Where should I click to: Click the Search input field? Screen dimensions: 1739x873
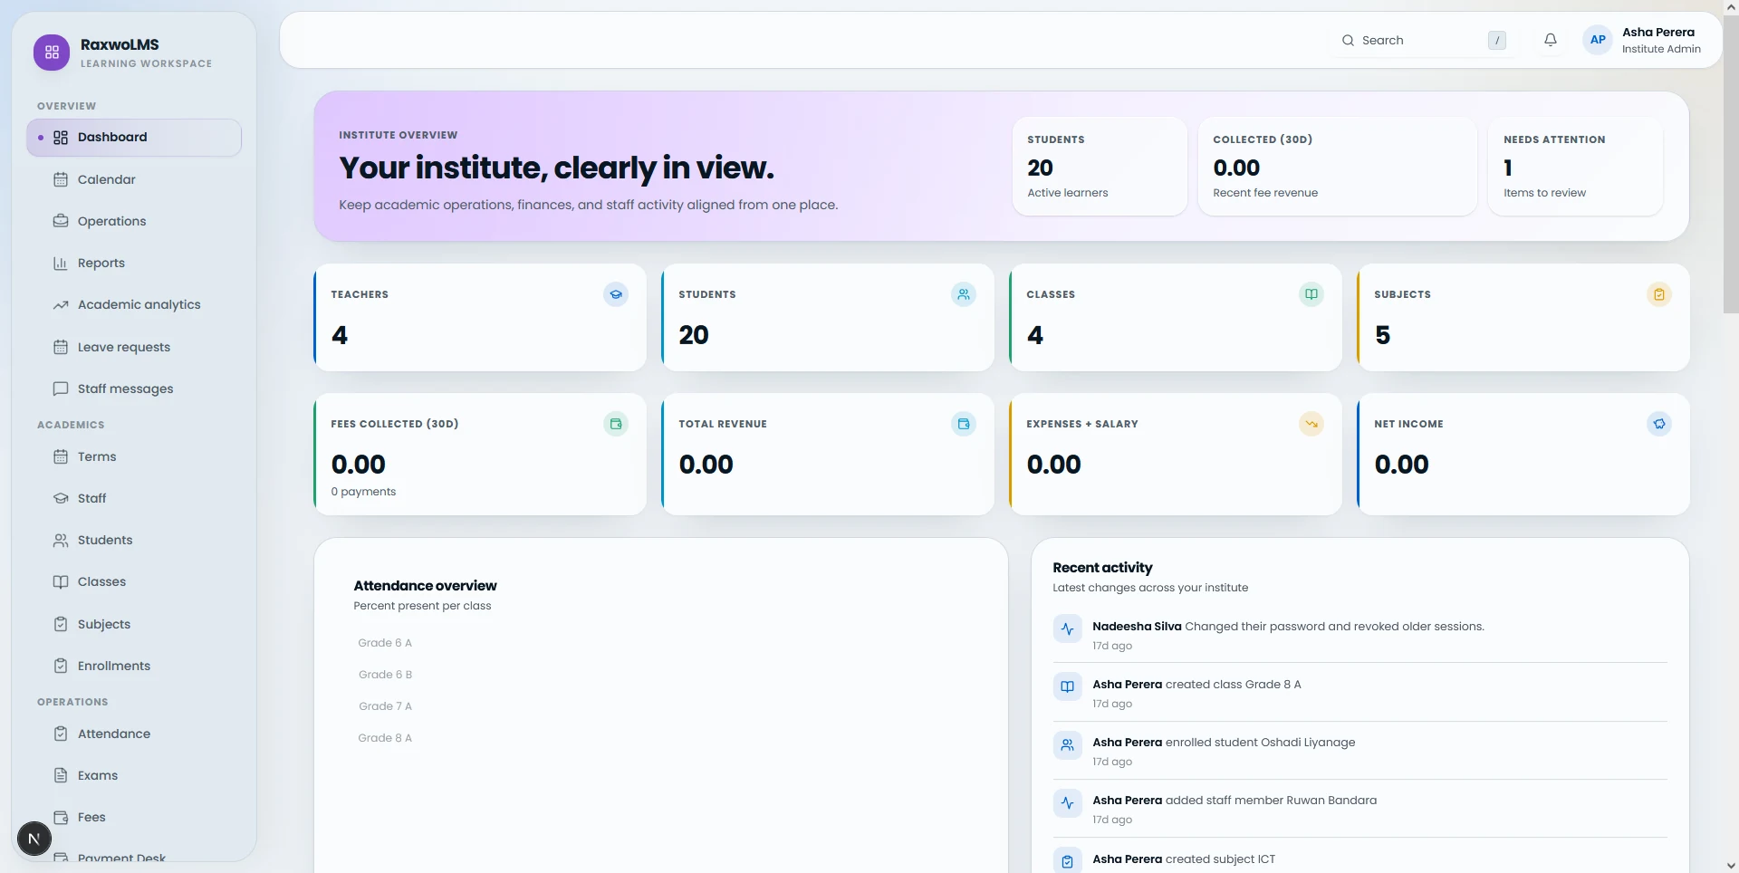click(1423, 40)
